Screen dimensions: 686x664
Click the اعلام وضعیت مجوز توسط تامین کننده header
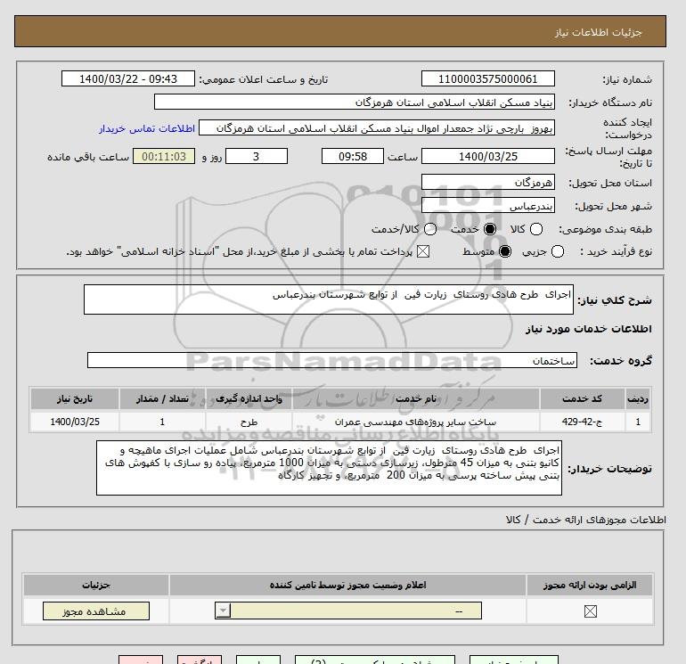347,585
